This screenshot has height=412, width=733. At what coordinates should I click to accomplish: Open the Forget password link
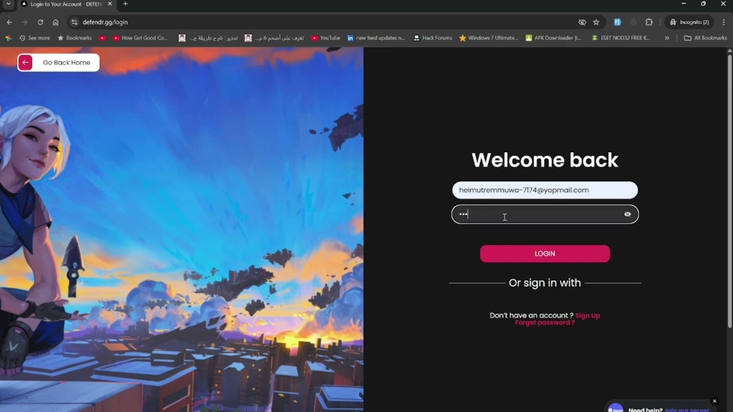pos(545,323)
